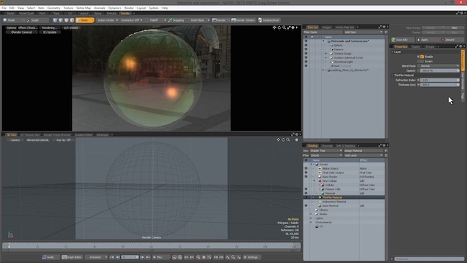This screenshot has width=467, height=263.
Task: Expand the Texture Group item
Action: (x=326, y=54)
